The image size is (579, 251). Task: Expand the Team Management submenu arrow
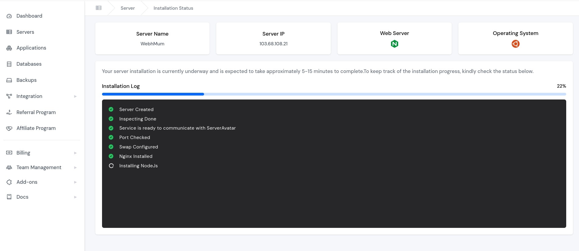[75, 168]
